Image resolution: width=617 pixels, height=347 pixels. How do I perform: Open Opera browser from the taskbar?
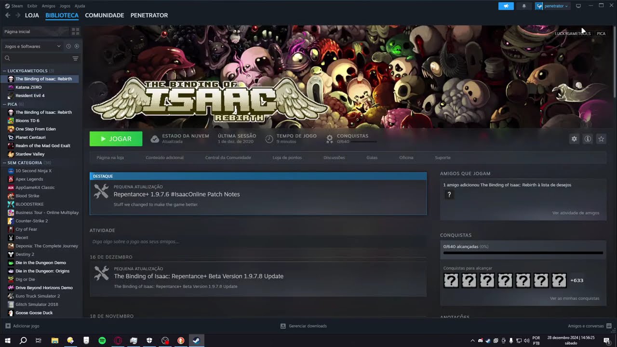[x=118, y=340]
